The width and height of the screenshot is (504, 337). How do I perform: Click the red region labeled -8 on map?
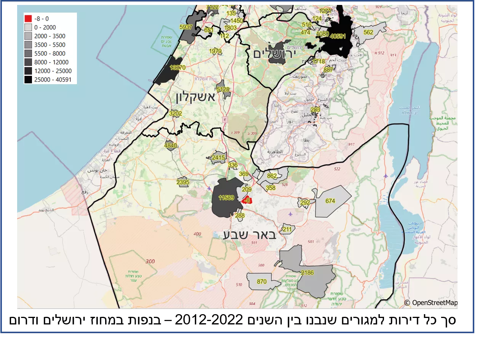click(248, 200)
